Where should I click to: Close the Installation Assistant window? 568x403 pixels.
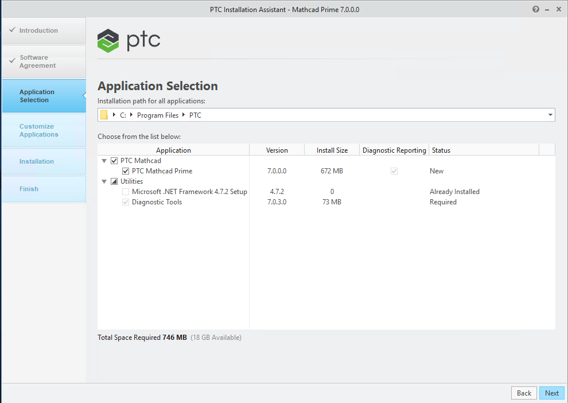559,9
